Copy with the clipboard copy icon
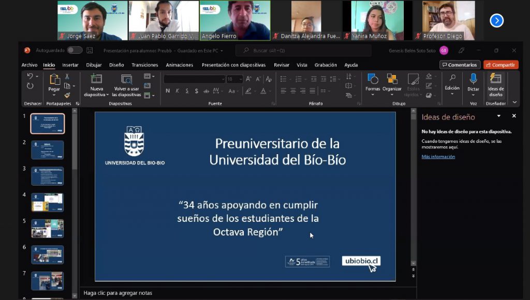Image resolution: width=530 pixels, height=300 pixels. coord(67,86)
